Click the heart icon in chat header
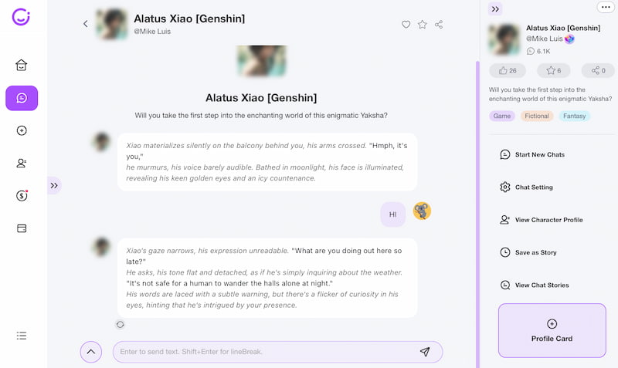This screenshot has width=618, height=368. point(406,25)
